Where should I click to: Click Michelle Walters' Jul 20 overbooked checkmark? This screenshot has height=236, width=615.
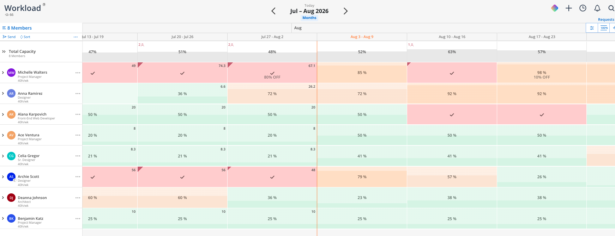182,73
